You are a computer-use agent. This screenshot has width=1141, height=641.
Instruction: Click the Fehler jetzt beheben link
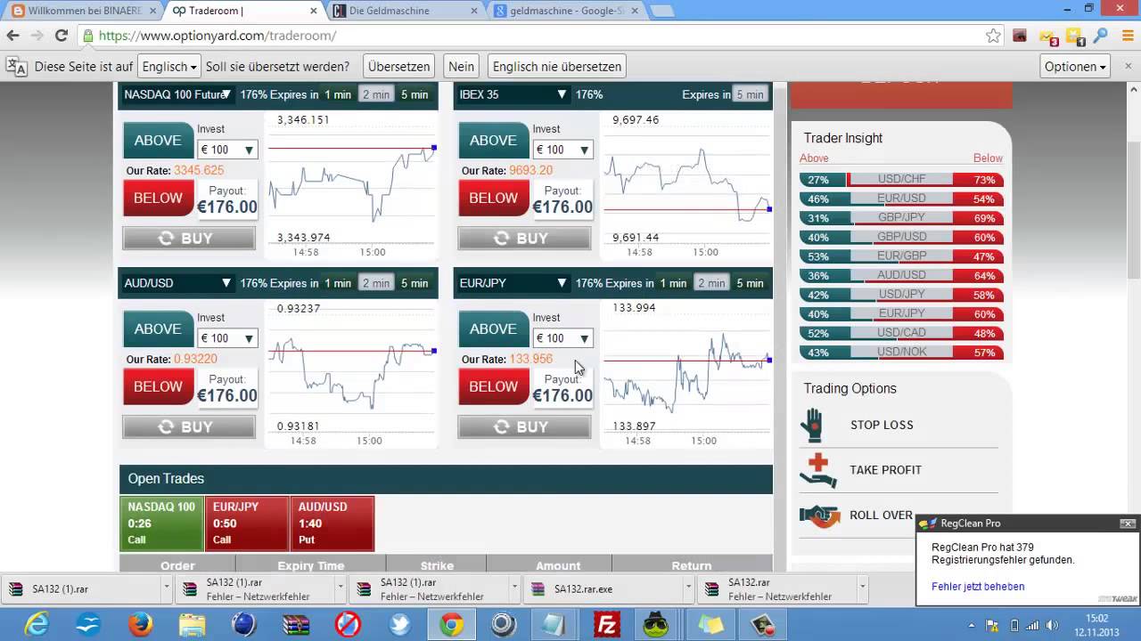[x=978, y=587]
